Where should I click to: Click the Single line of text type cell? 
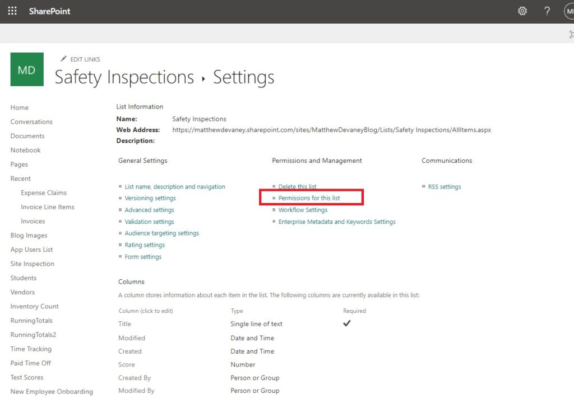pos(256,324)
